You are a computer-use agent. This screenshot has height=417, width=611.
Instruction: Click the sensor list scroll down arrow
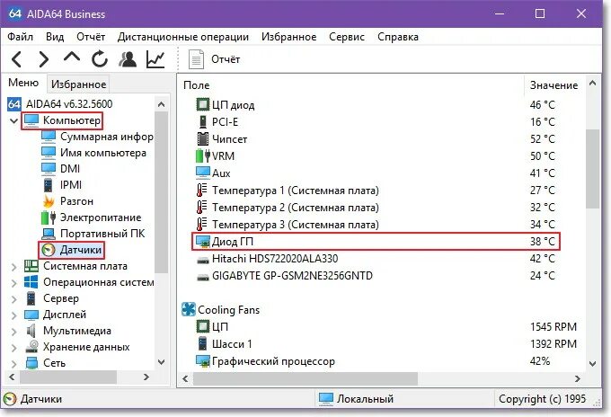click(x=593, y=364)
